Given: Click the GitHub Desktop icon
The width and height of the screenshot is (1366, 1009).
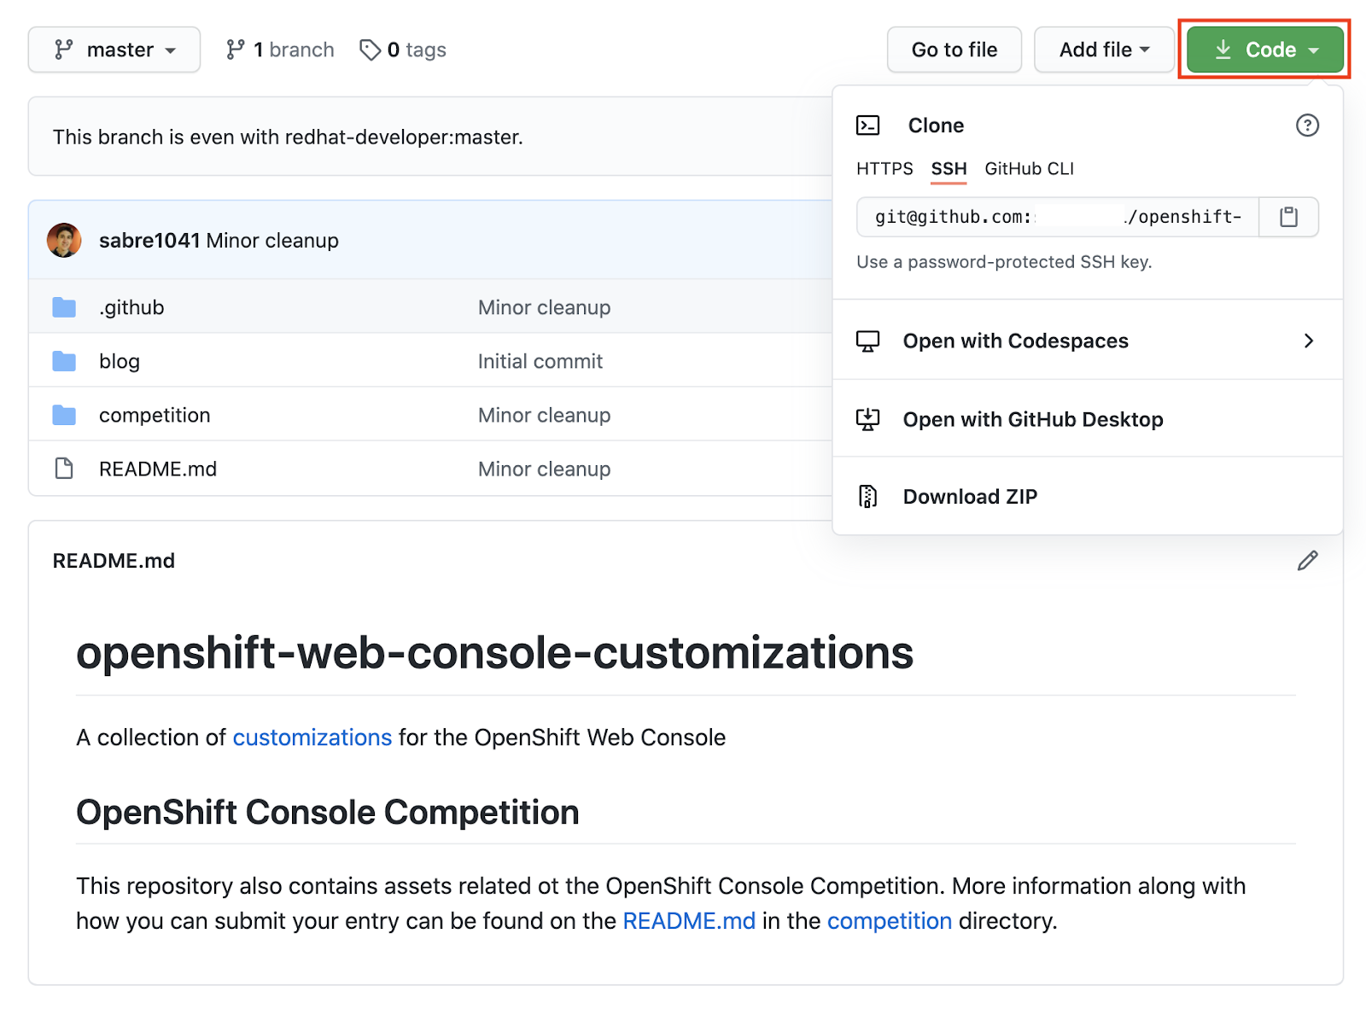Looking at the screenshot, I should [x=868, y=419].
